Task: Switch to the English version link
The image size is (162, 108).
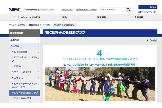Action: 154,40
